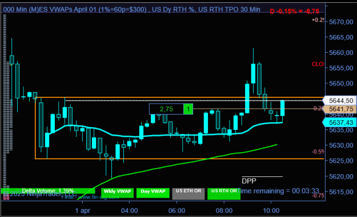Toggle the Day VWAP button
The height and width of the screenshot is (217, 357).
coord(153,193)
